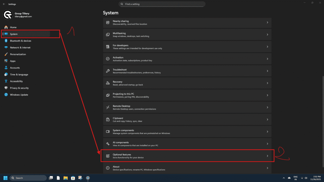Viewport: 324px width, 182px height.
Task: Open Personalization in the sidebar
Action: tap(18, 54)
